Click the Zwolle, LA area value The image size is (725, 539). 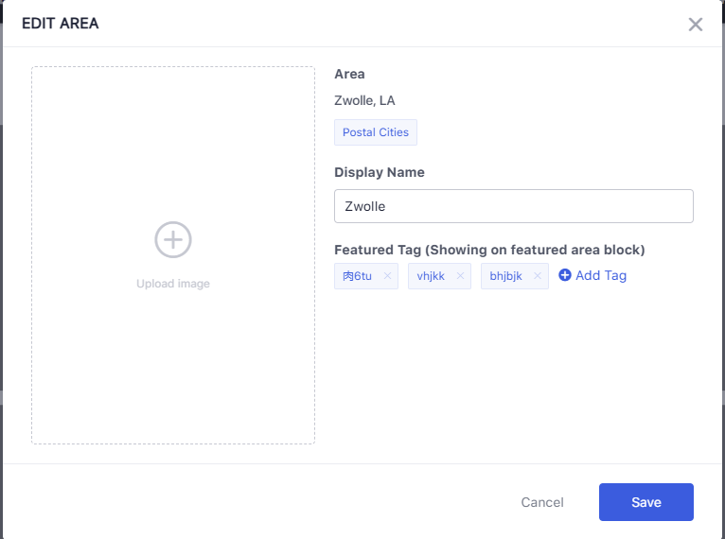tap(364, 100)
